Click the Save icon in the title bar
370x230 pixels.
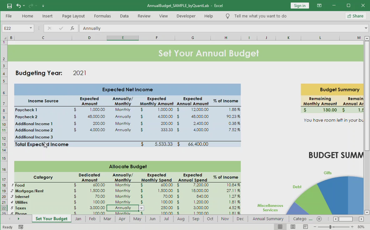(9, 6)
